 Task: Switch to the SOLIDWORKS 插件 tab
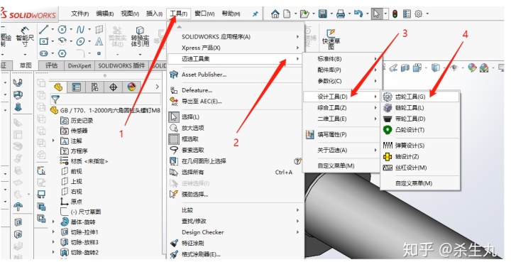pyautogui.click(x=121, y=65)
